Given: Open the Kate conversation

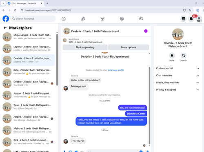Looking at the screenshot, I should point(28,72).
